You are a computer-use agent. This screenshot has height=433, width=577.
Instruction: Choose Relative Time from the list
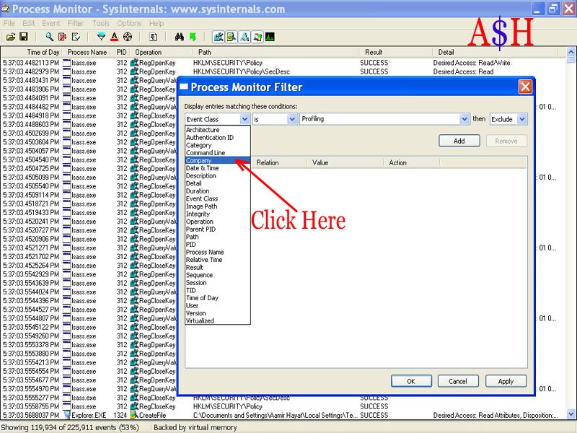(x=218, y=260)
